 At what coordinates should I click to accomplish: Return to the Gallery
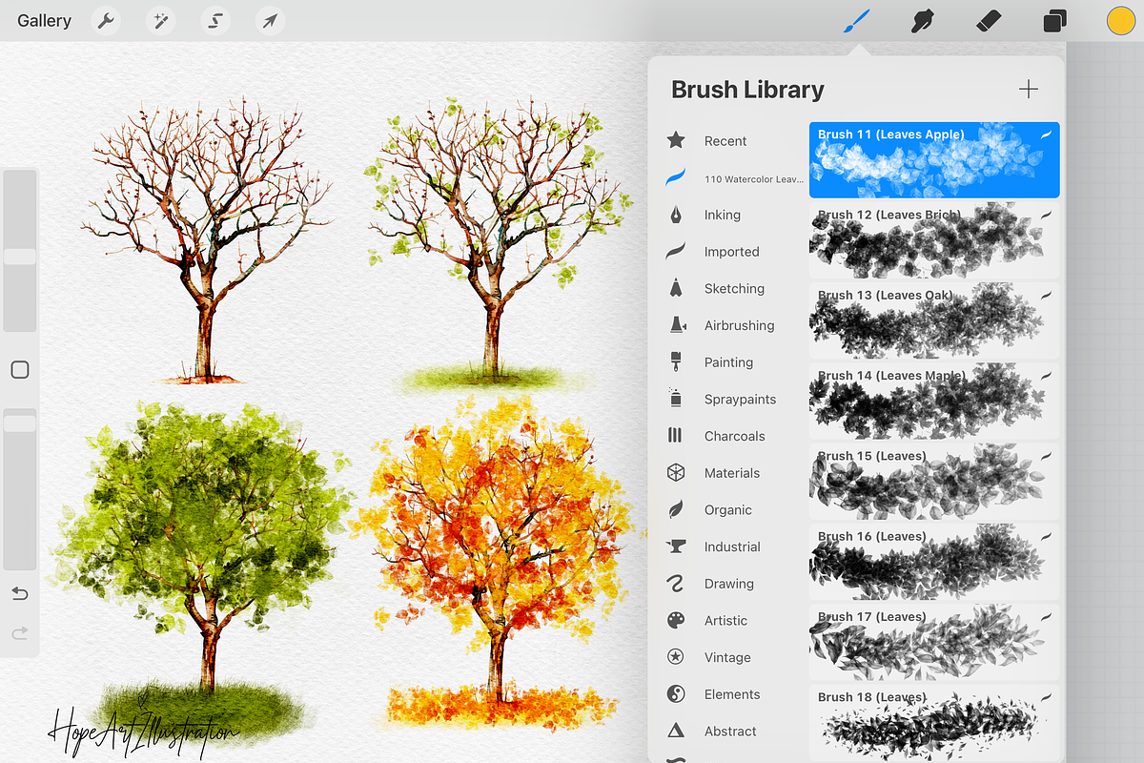[x=44, y=21]
